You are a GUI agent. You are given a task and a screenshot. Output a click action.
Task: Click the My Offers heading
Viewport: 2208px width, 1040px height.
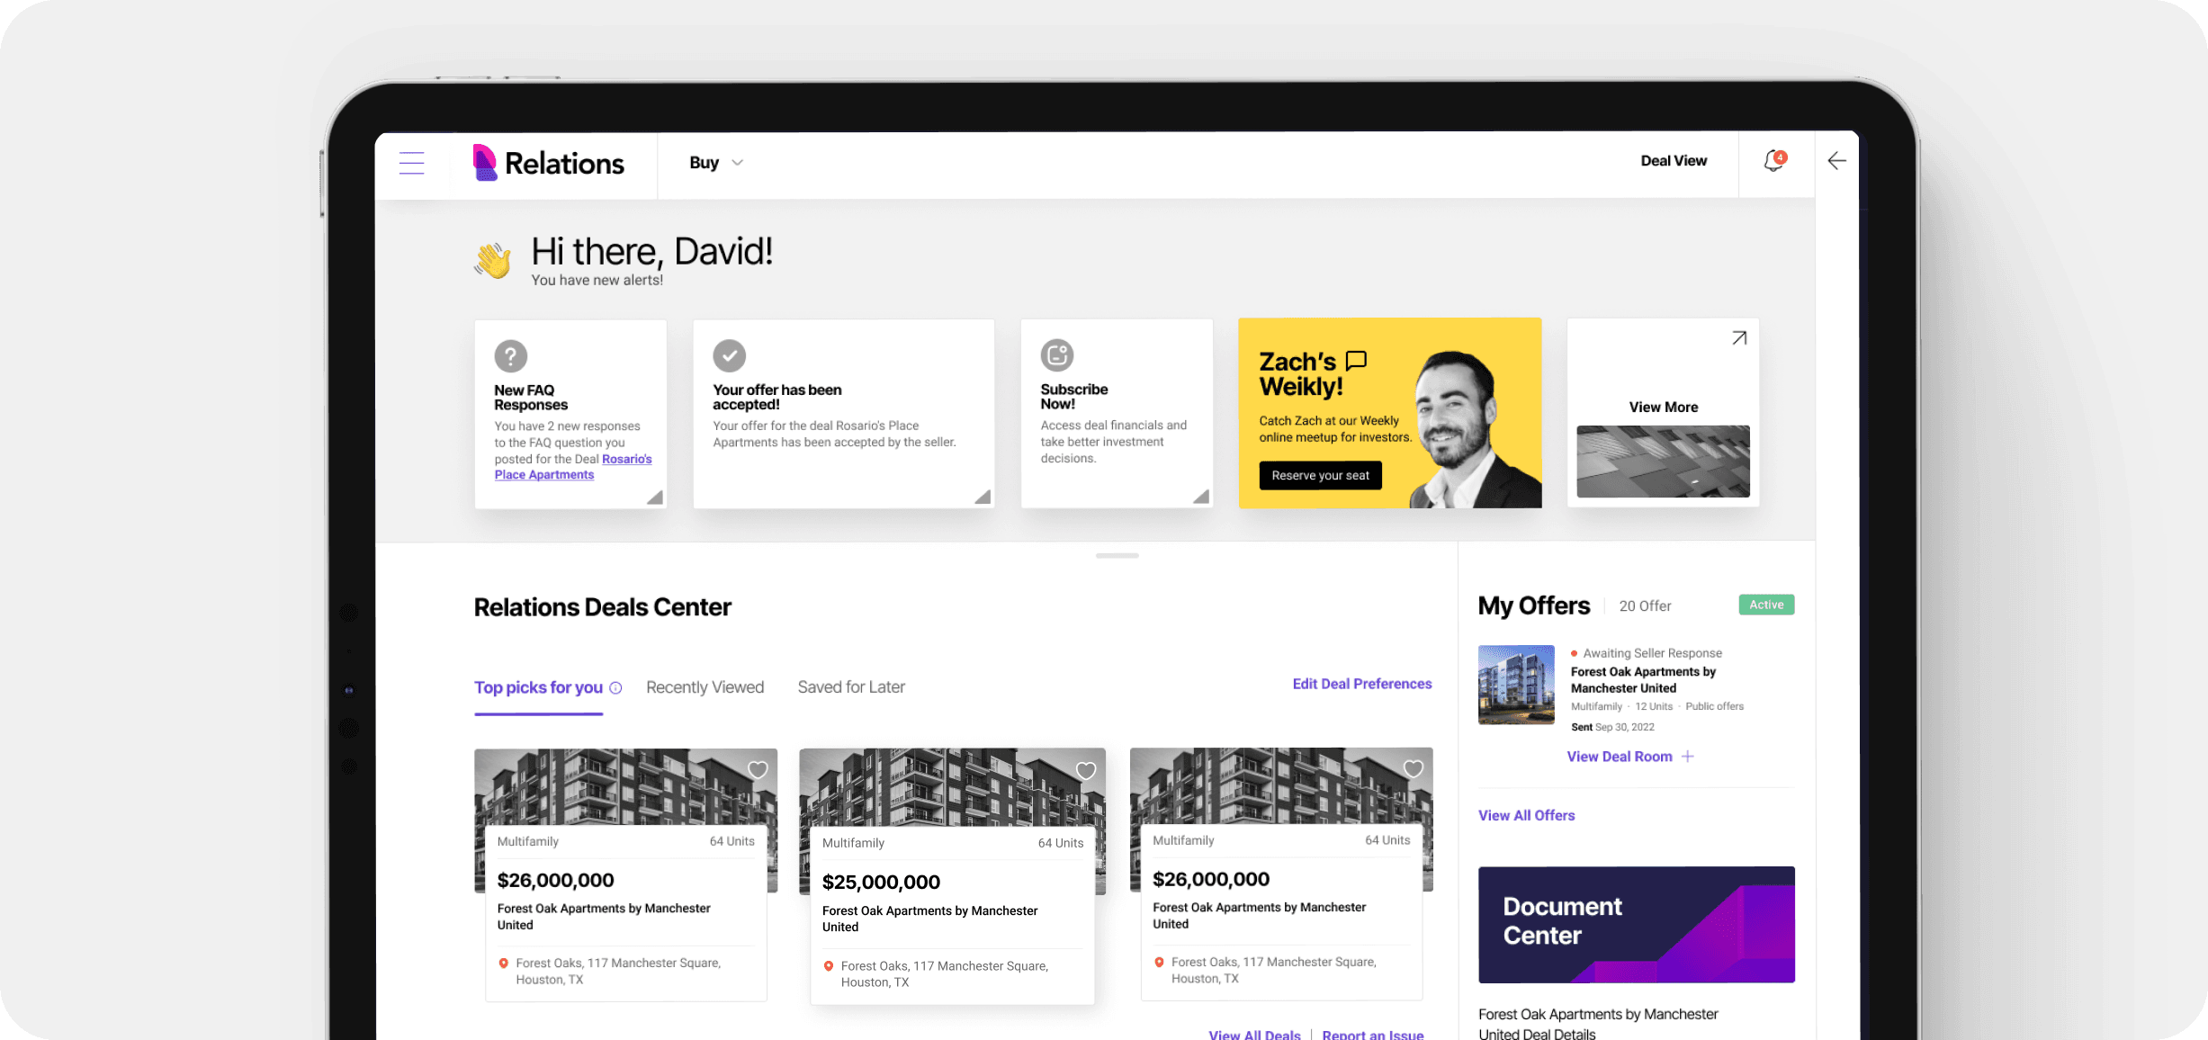tap(1534, 606)
